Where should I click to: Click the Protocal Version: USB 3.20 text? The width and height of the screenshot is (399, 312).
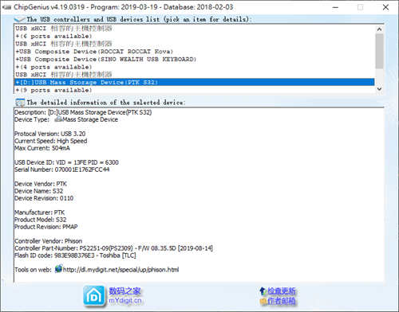50,134
